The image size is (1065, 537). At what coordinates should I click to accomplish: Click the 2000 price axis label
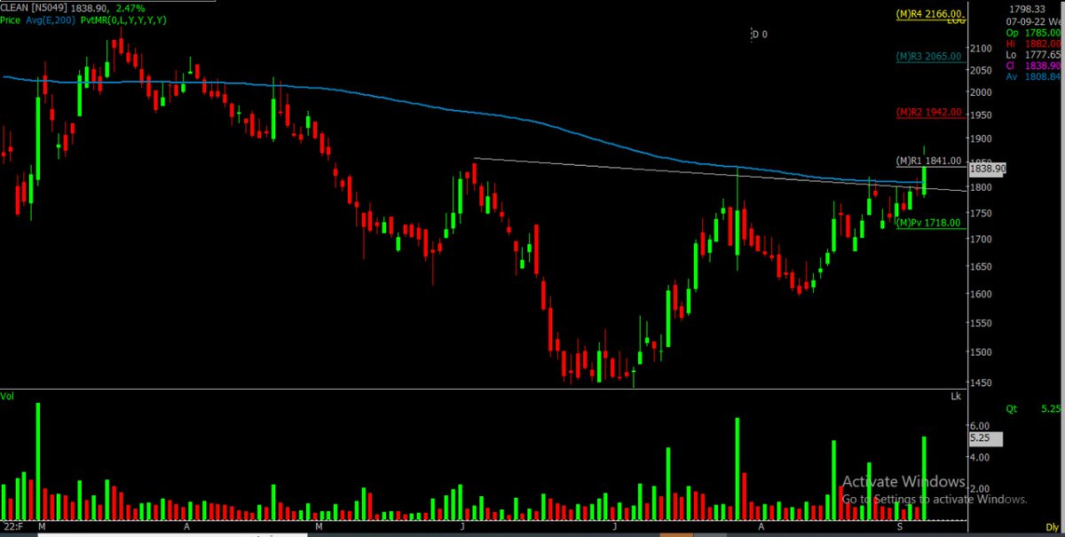tap(981, 92)
